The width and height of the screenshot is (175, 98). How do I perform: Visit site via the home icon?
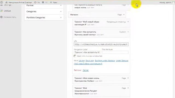pyautogui.click(x=7, y=2)
